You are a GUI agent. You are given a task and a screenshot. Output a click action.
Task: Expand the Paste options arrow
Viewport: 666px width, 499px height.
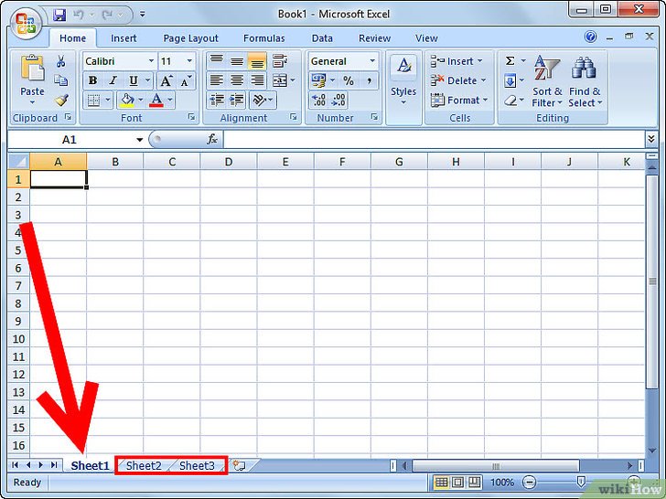pos(32,102)
